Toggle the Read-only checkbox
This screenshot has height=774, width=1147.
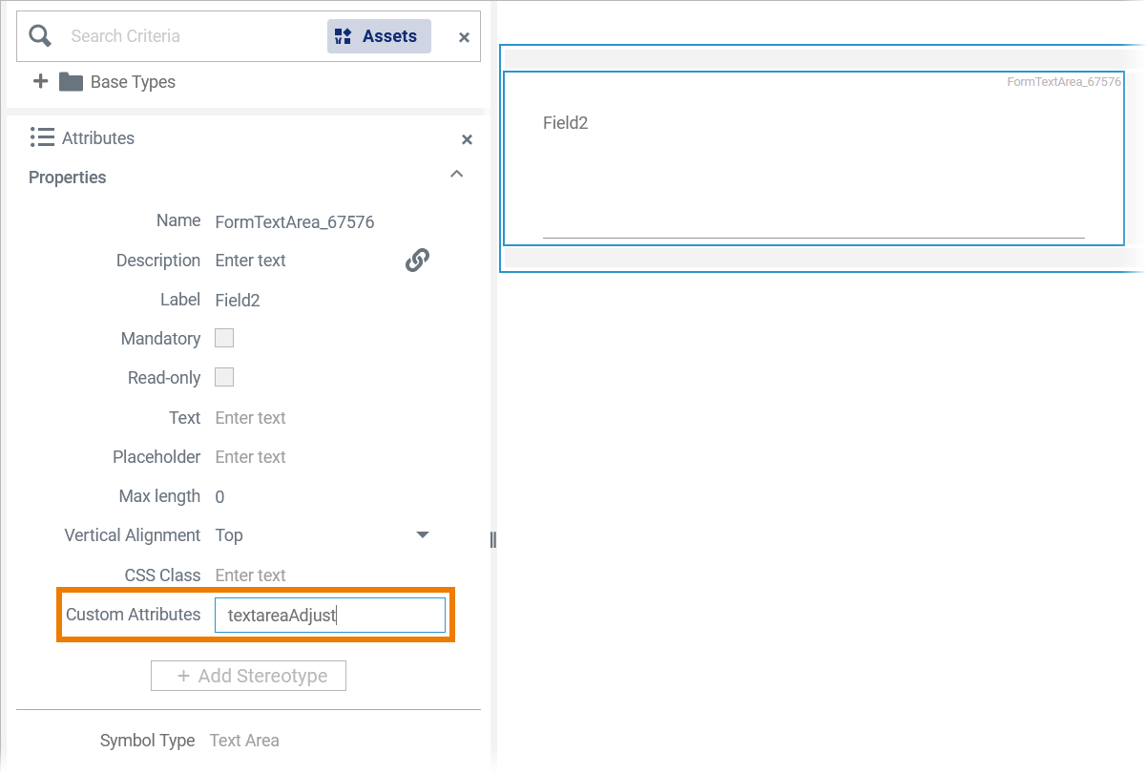224,377
